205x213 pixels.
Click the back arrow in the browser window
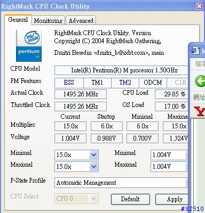coord(200,81)
